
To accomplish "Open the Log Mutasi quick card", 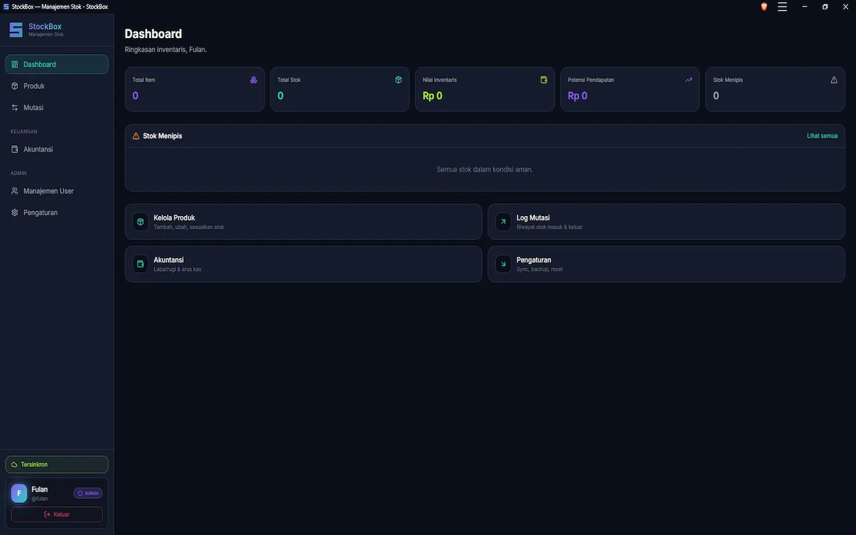I will point(666,221).
